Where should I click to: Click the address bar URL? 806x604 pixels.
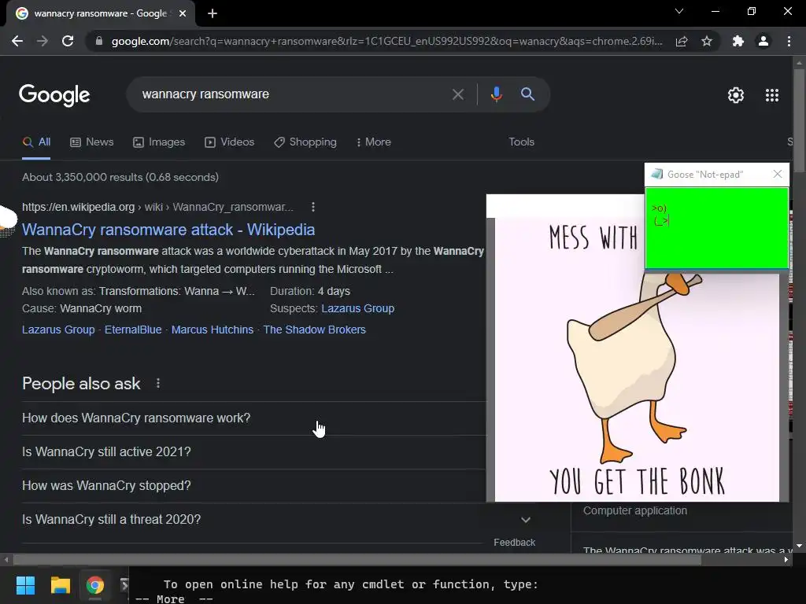(x=386, y=41)
